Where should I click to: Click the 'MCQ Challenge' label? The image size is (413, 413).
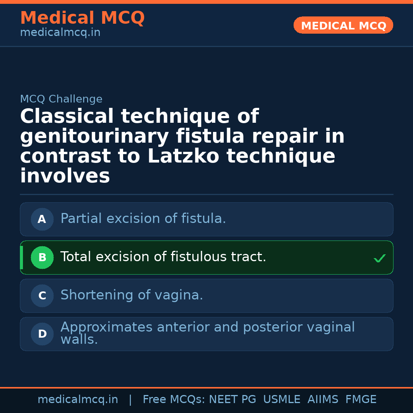click(61, 99)
